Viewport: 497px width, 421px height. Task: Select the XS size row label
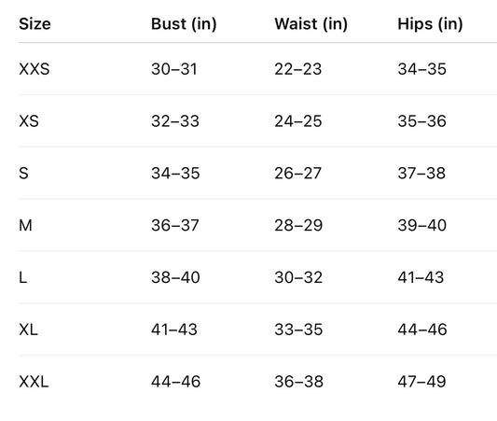(x=29, y=121)
